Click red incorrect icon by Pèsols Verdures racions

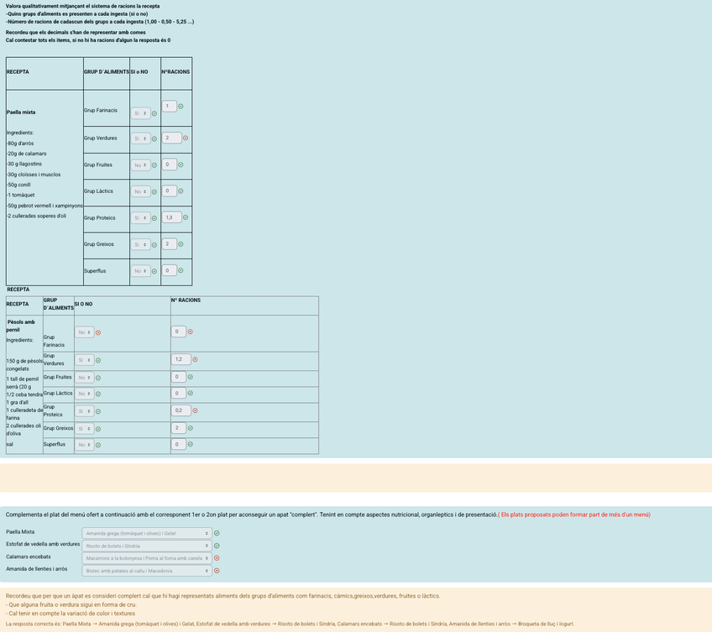(x=196, y=359)
